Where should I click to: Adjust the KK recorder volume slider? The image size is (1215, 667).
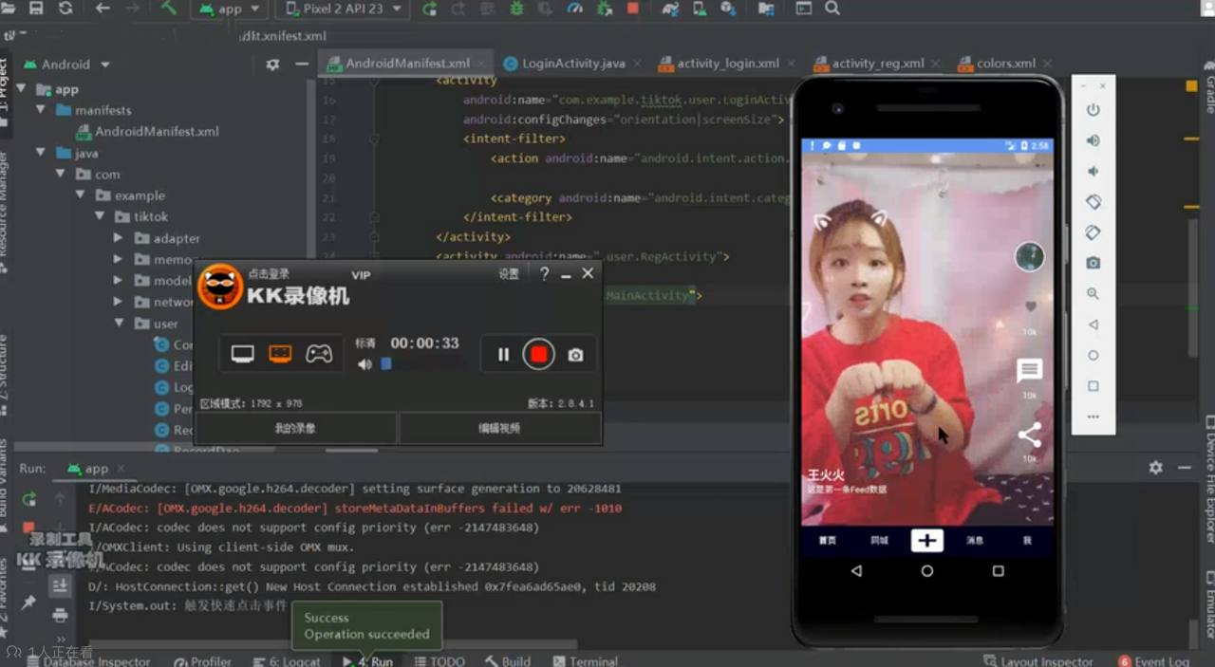point(386,364)
